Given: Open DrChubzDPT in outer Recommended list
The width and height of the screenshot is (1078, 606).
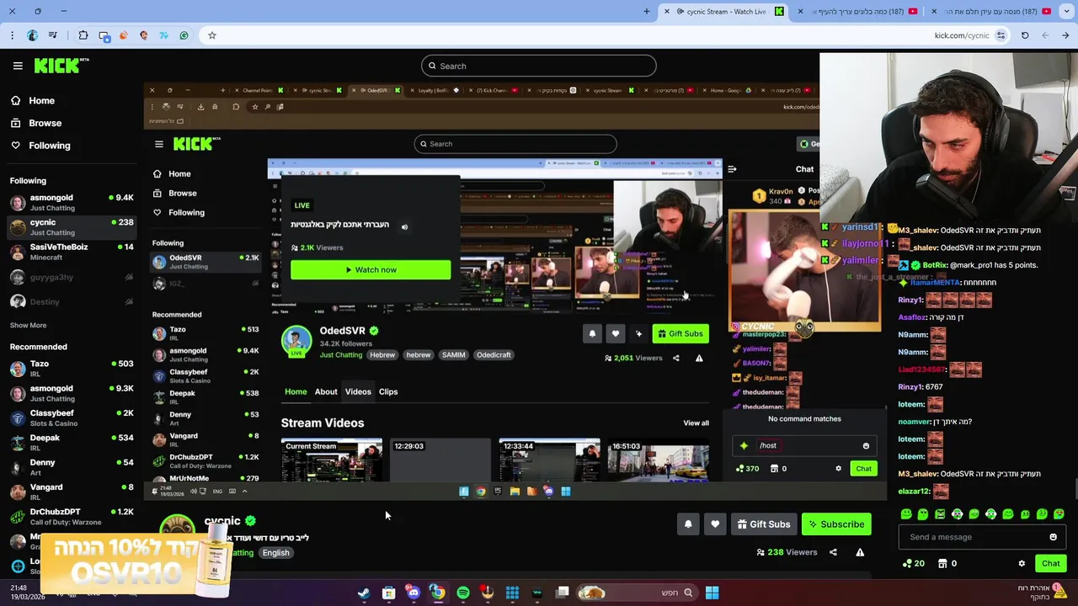Looking at the screenshot, I should tap(72, 515).
